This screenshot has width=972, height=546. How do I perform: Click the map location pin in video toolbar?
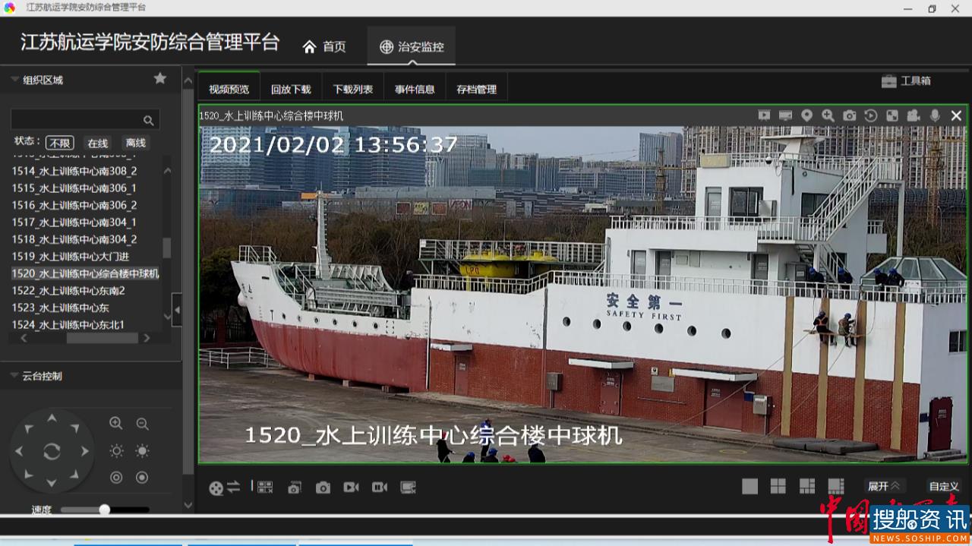[806, 115]
